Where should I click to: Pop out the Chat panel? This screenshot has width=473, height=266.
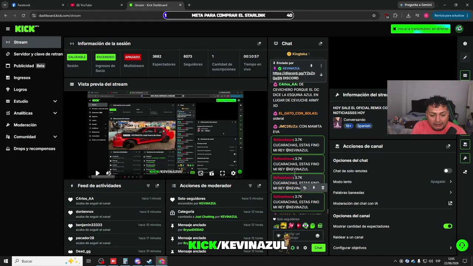[320, 44]
